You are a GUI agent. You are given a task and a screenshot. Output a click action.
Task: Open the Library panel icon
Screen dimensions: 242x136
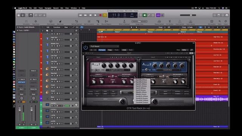19,15
